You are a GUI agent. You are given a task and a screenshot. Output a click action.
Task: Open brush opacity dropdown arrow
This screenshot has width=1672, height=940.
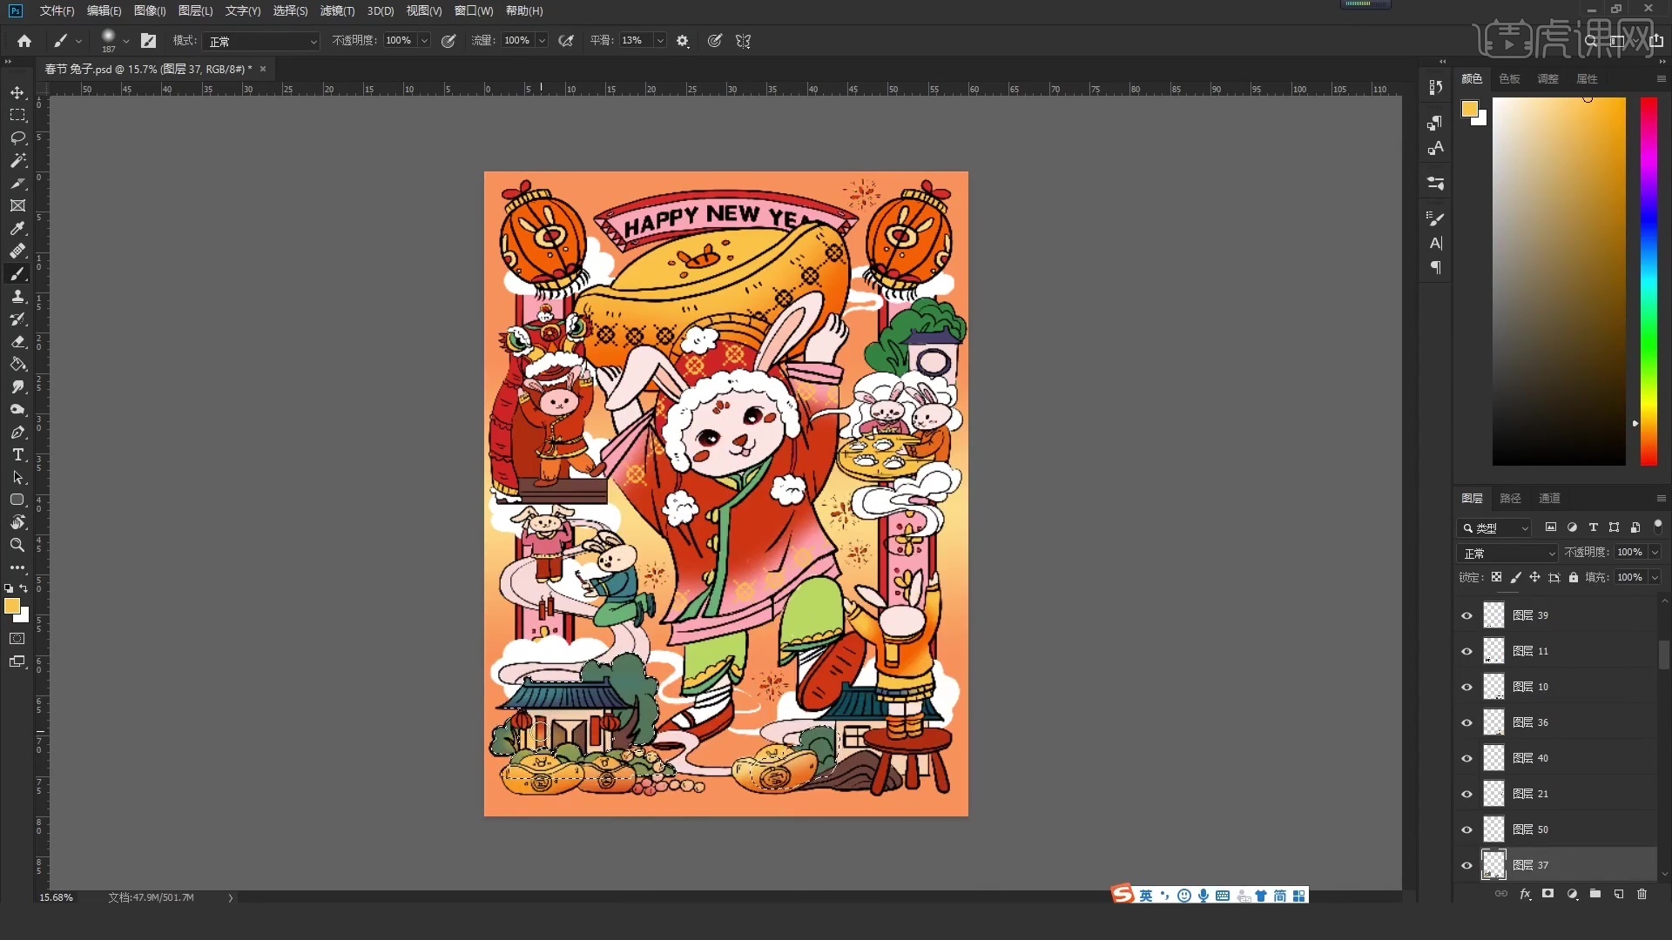[424, 41]
